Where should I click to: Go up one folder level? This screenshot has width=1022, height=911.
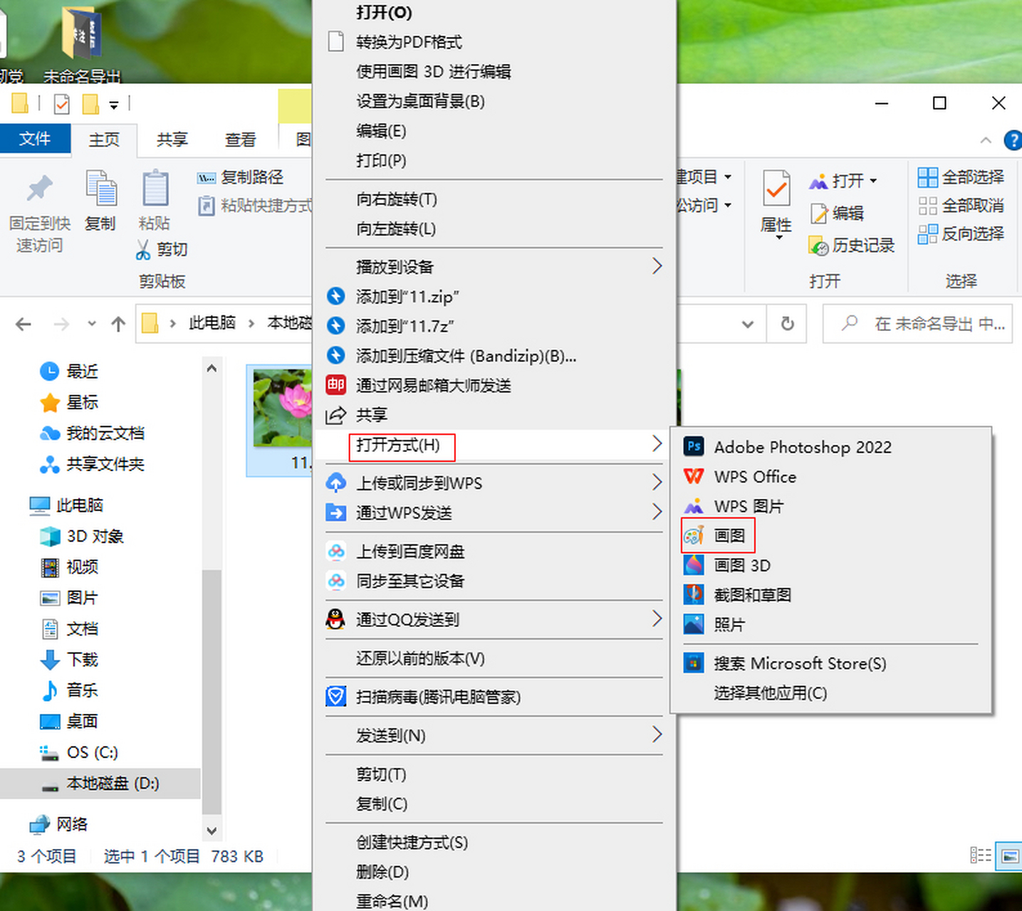pyautogui.click(x=118, y=324)
